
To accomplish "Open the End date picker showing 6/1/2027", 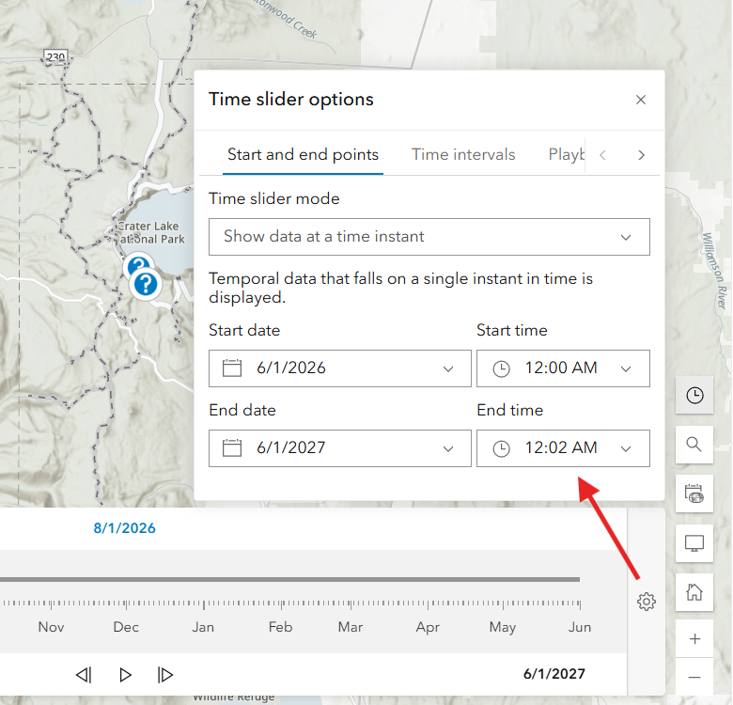I will pos(340,448).
